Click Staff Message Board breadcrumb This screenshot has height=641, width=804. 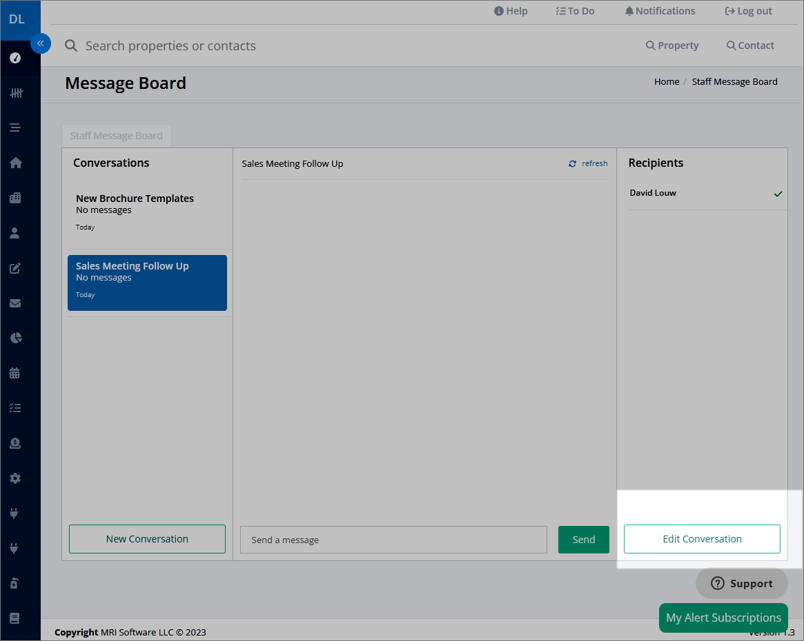[734, 81]
